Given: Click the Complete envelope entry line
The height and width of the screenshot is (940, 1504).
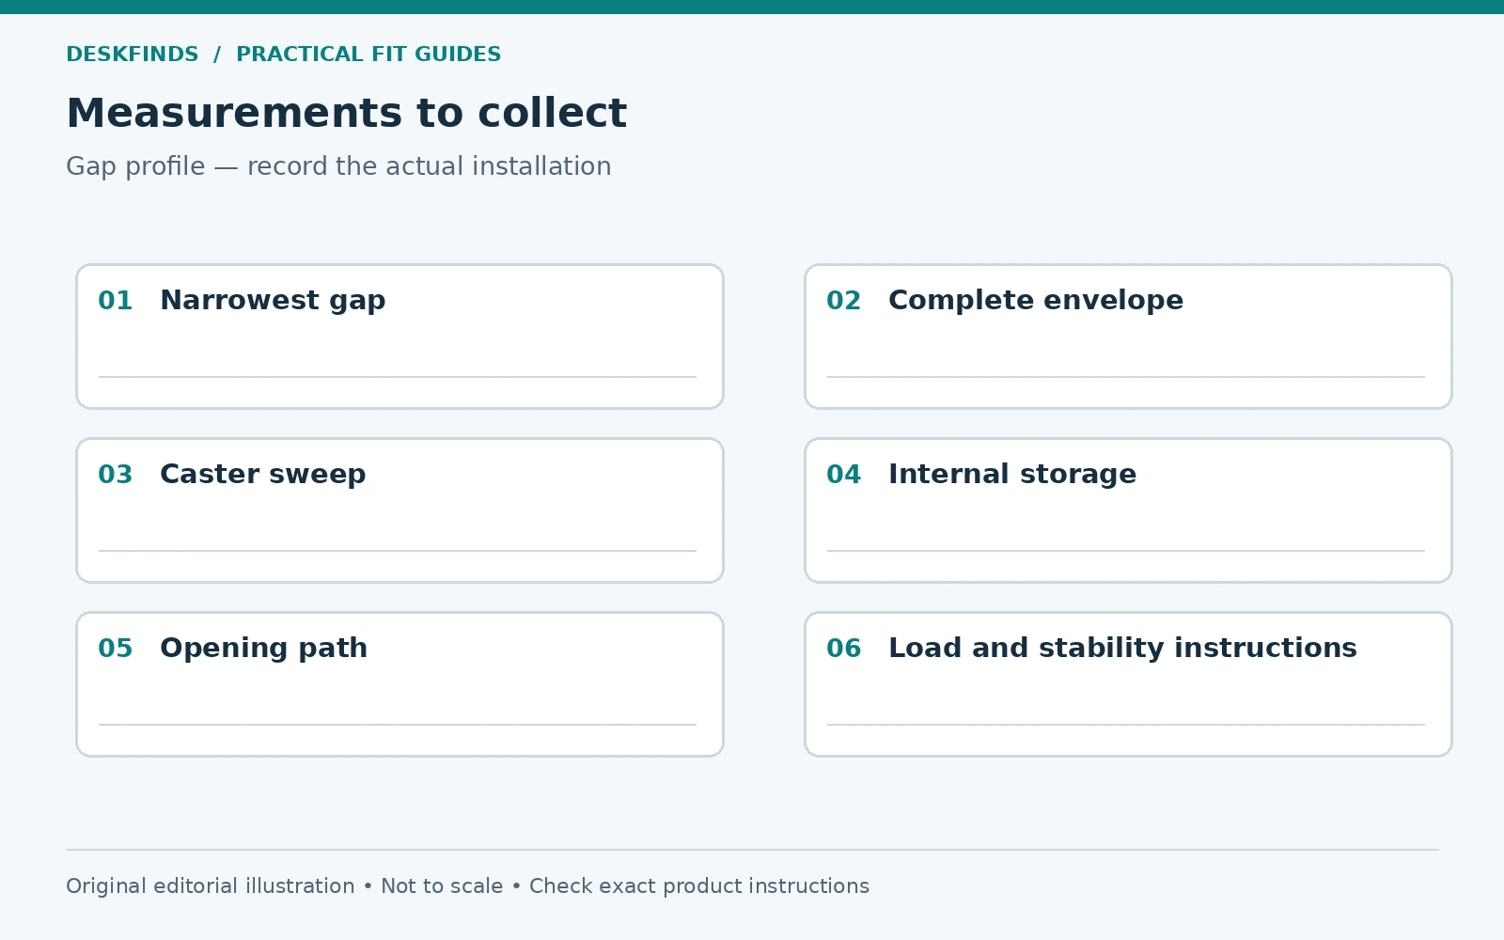Looking at the screenshot, I should pyautogui.click(x=1126, y=377).
